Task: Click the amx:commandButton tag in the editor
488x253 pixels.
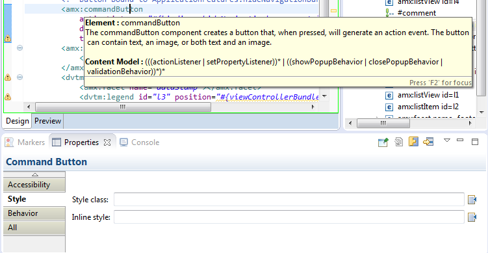Action: pyautogui.click(x=102, y=9)
